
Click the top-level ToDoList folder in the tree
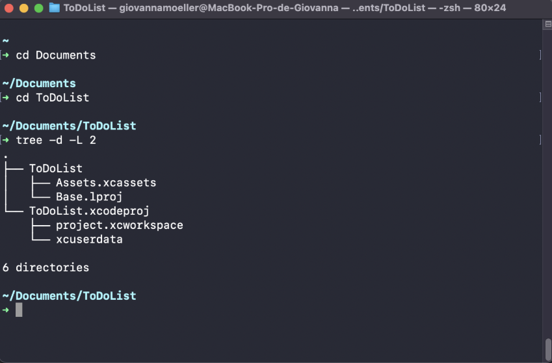56,168
